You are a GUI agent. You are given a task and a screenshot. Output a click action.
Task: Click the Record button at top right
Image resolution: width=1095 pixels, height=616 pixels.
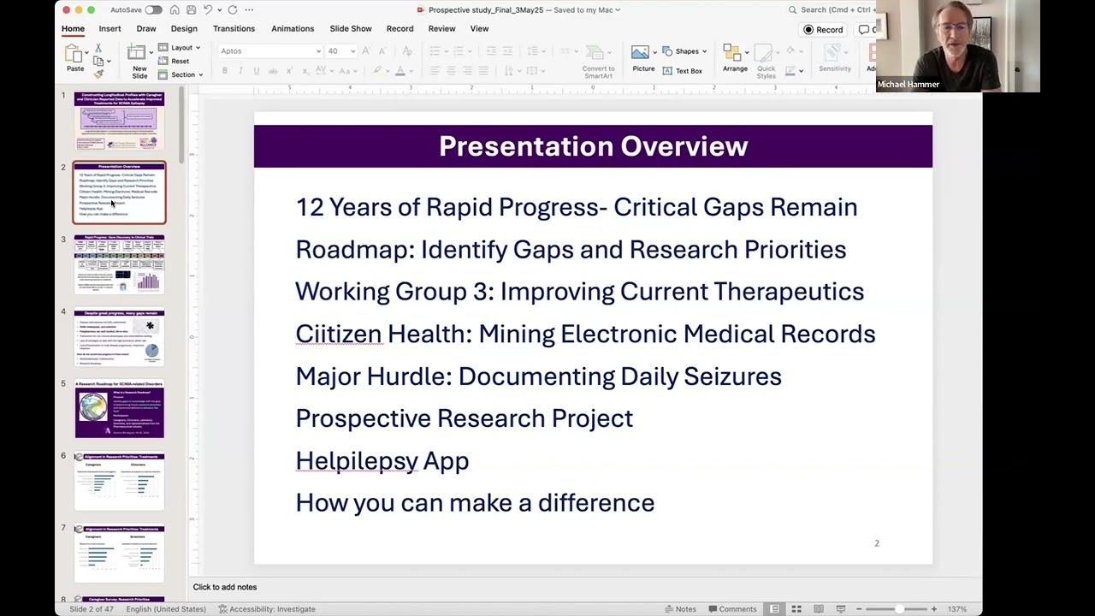pyautogui.click(x=823, y=30)
